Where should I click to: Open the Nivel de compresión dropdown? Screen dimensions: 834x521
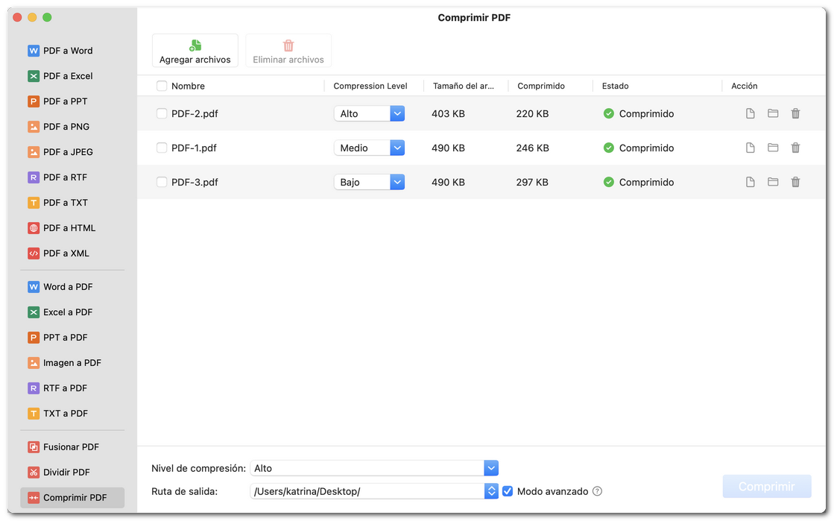coord(491,468)
